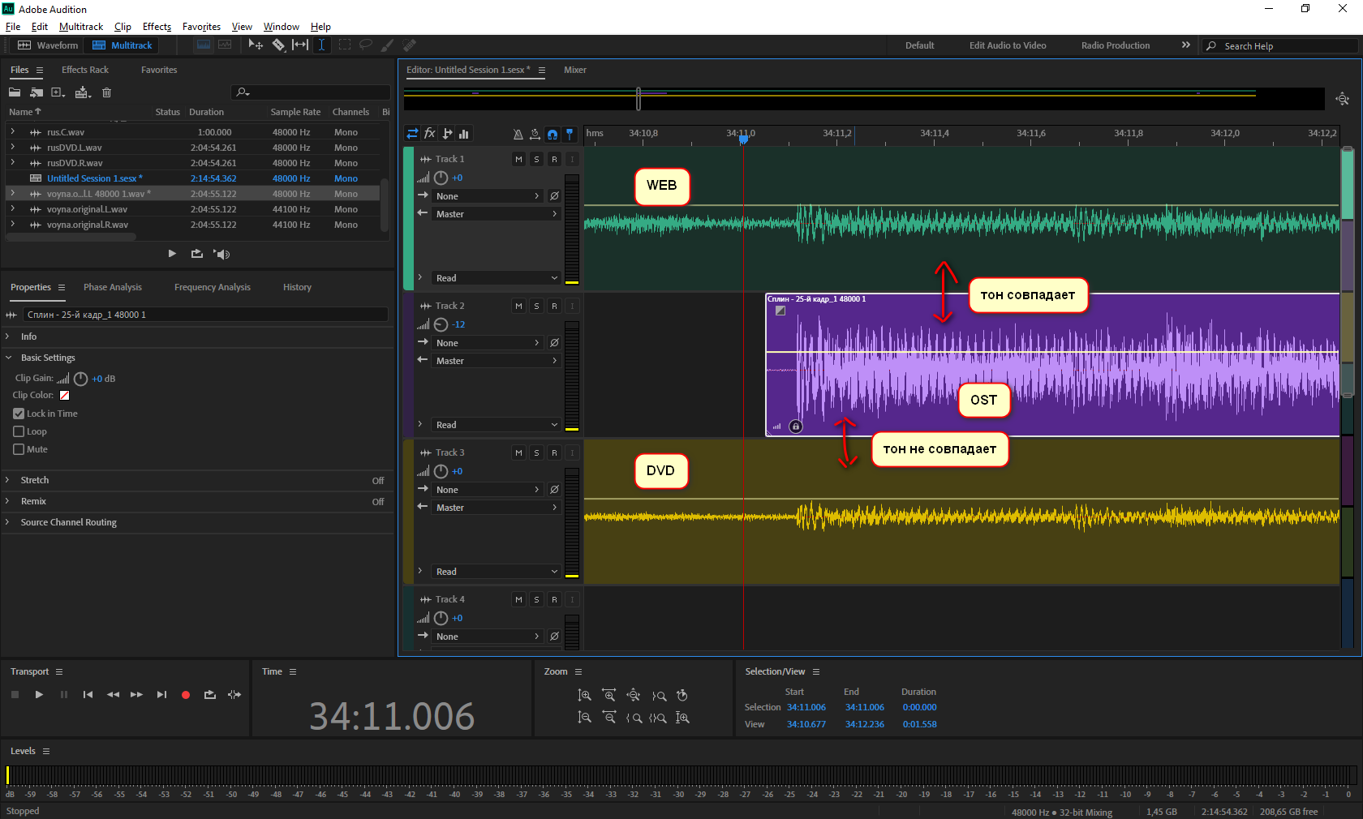Open Track 1 Read automation dropdown

tap(497, 278)
